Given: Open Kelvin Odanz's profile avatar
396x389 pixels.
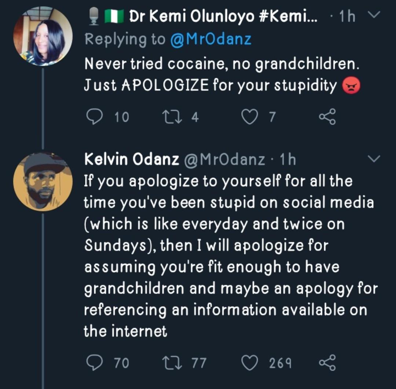Looking at the screenshot, I should click(43, 181).
